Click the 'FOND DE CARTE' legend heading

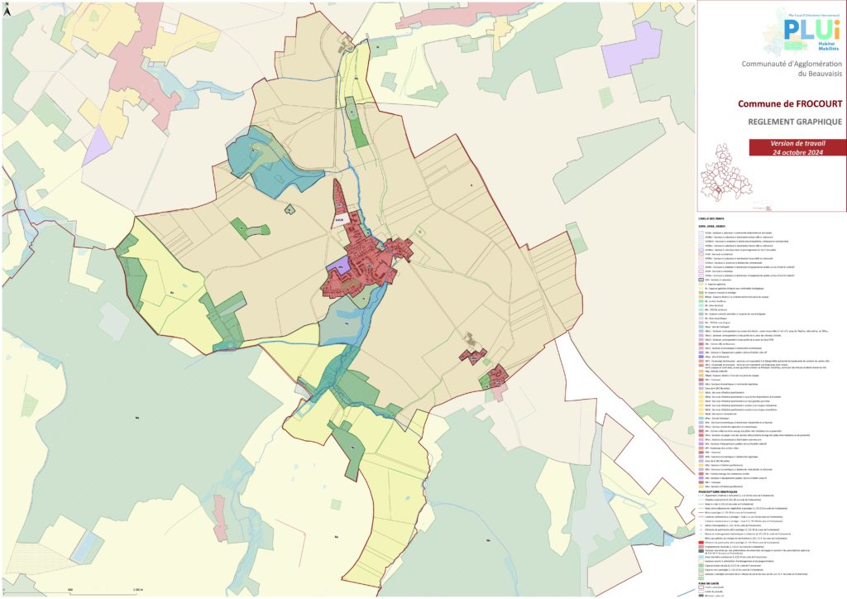click(x=708, y=583)
